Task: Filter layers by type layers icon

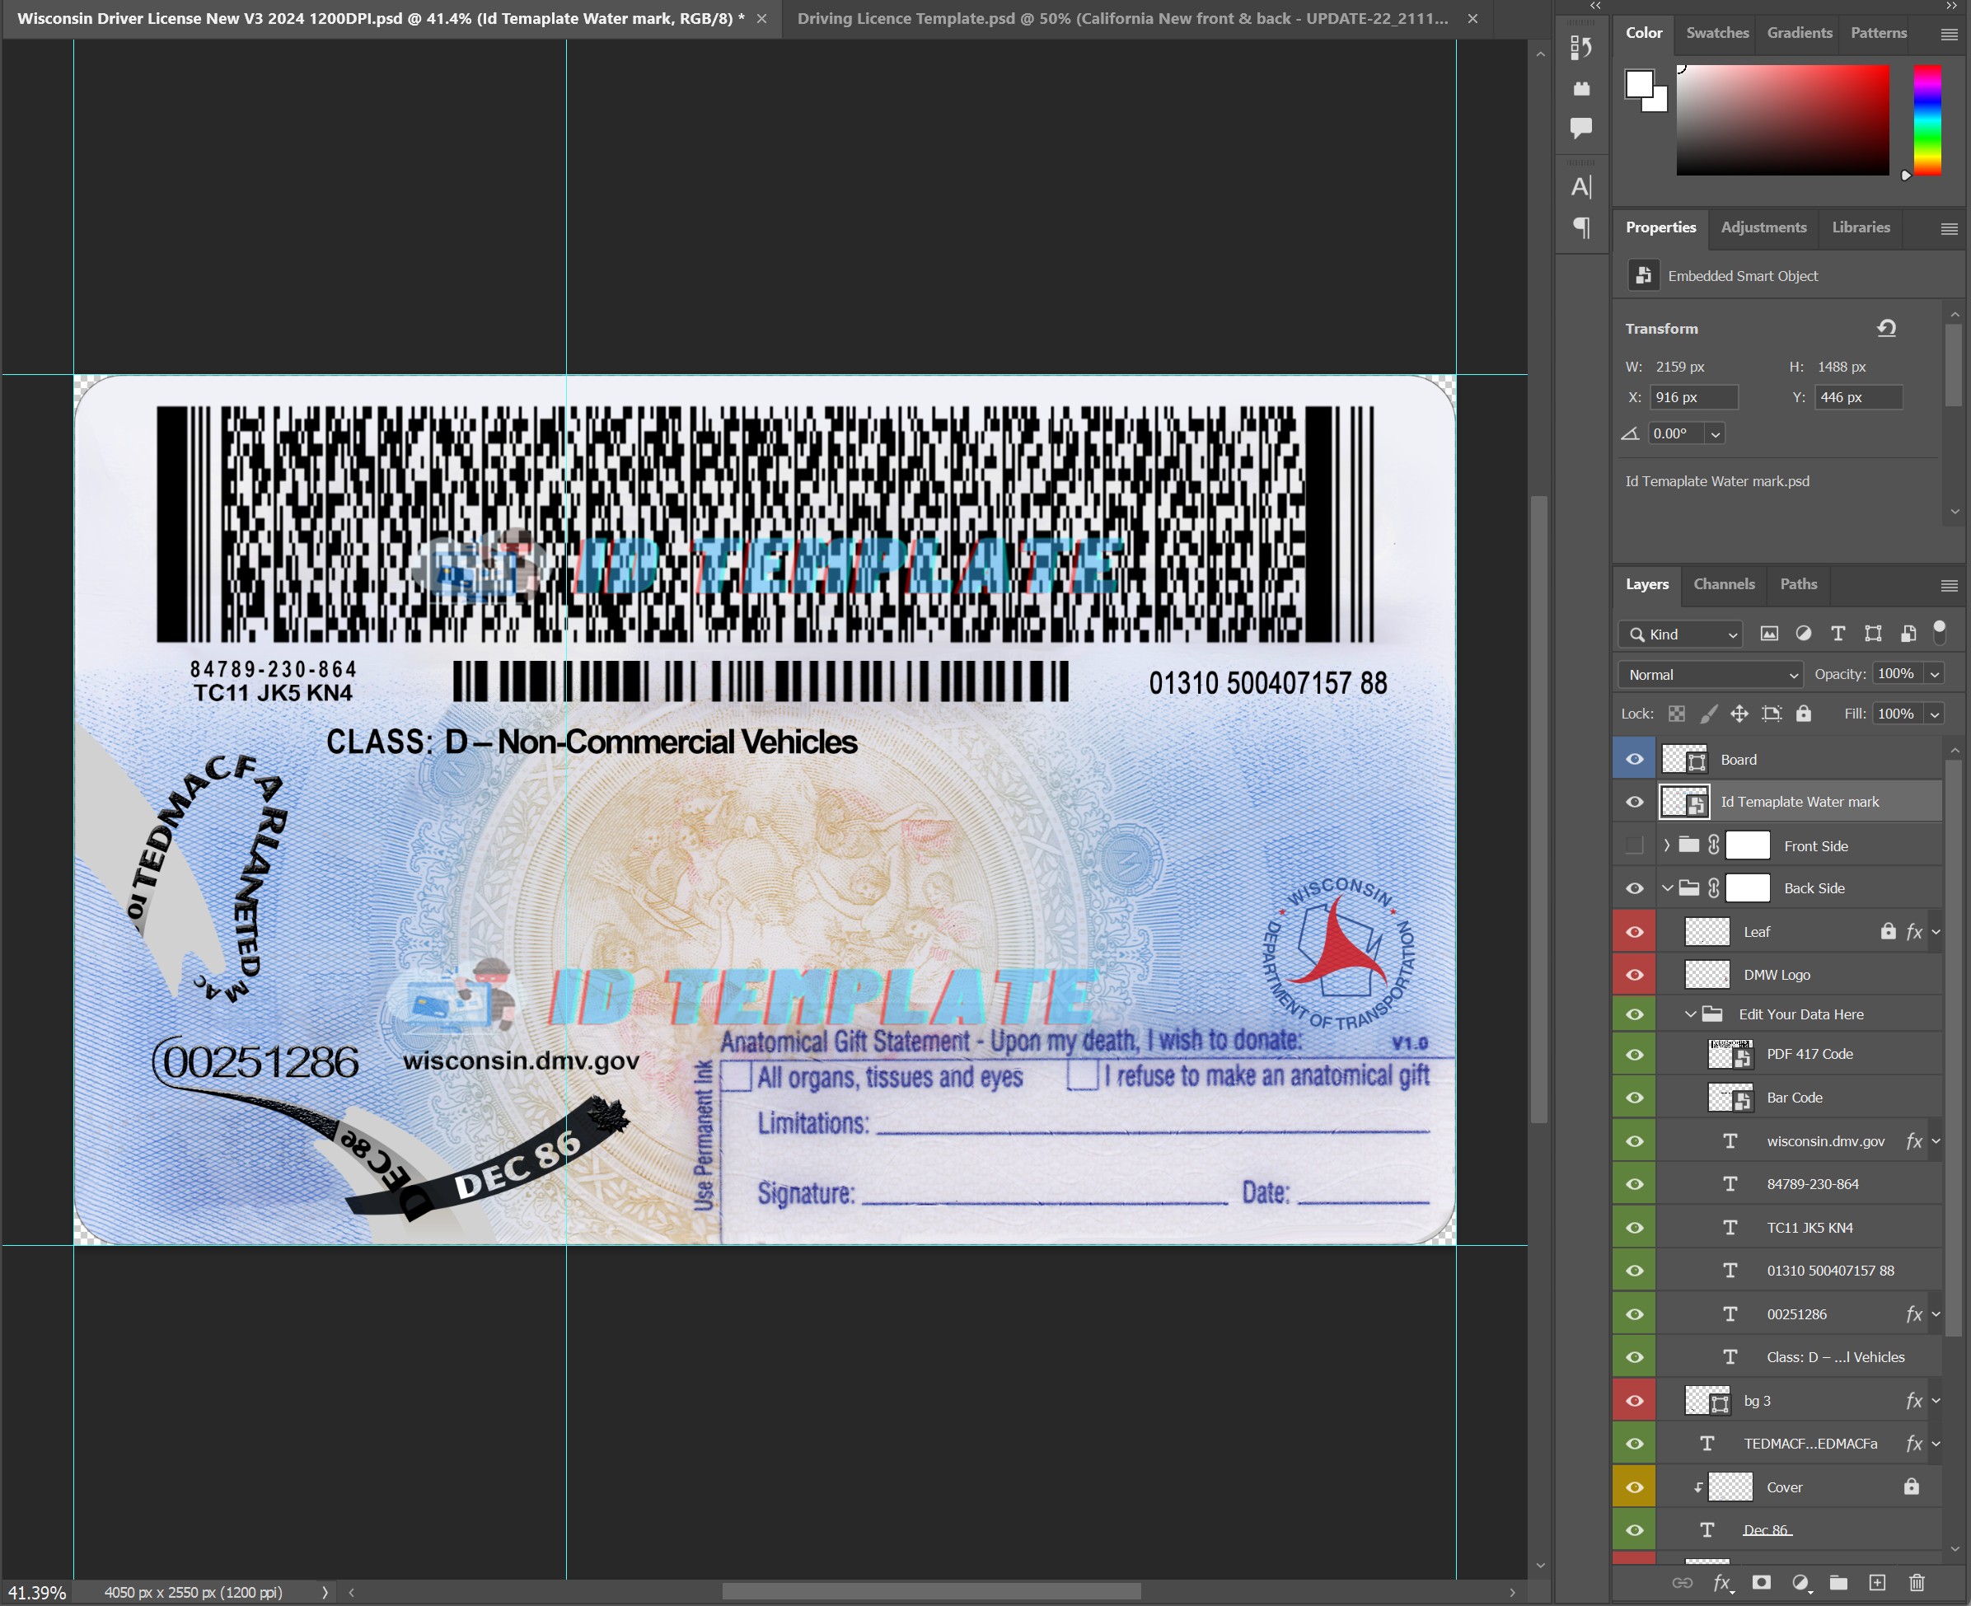Action: click(x=1837, y=634)
